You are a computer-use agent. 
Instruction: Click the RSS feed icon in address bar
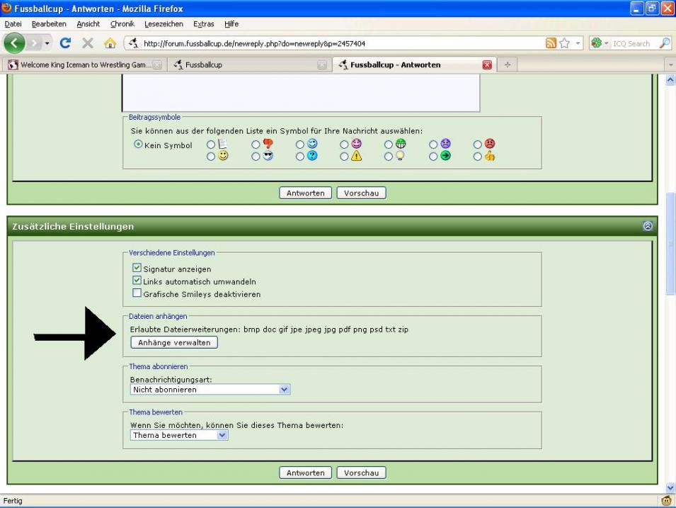(x=551, y=43)
